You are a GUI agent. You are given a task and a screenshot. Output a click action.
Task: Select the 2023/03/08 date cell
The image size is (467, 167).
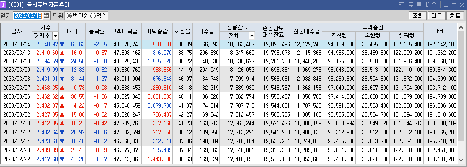[17, 79]
